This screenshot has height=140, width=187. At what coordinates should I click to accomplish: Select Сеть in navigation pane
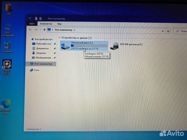coord(35,70)
